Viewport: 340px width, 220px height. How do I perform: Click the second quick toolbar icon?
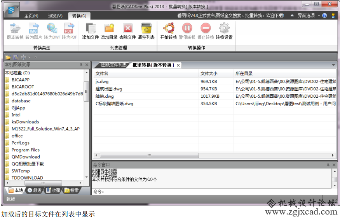[16, 57]
